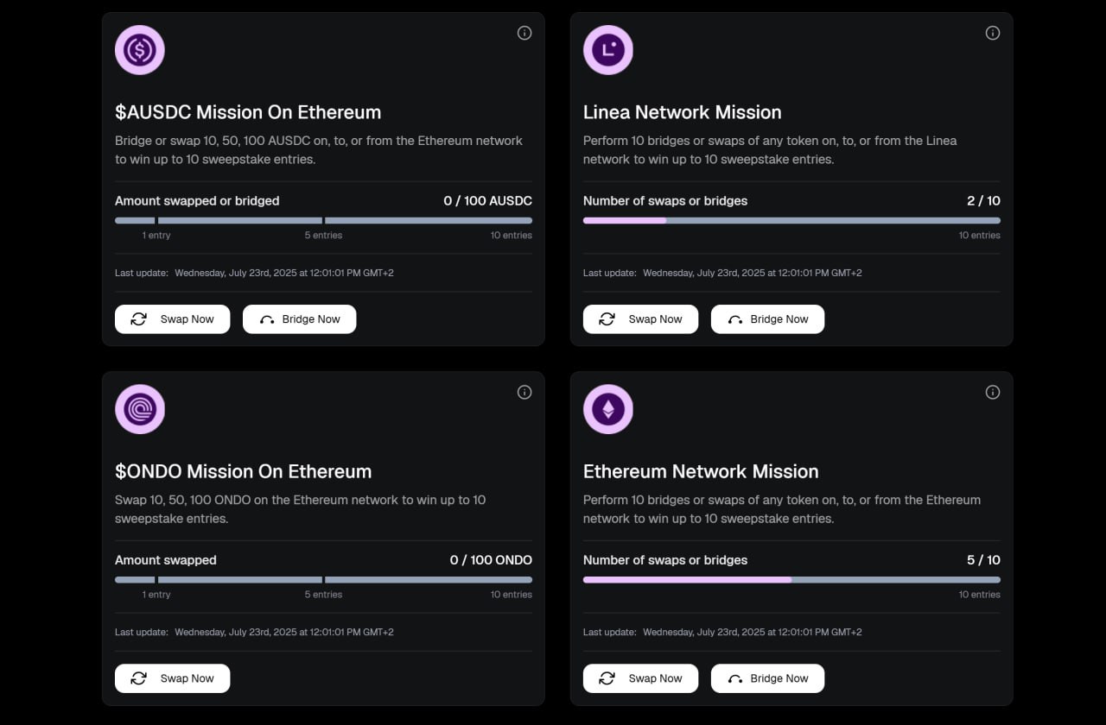Click the AUSDC amount swapped progress bar
1106x725 pixels.
pyautogui.click(x=323, y=220)
